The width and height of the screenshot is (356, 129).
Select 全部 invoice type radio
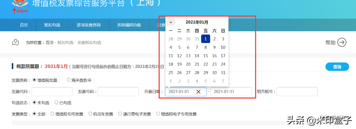[35, 114]
